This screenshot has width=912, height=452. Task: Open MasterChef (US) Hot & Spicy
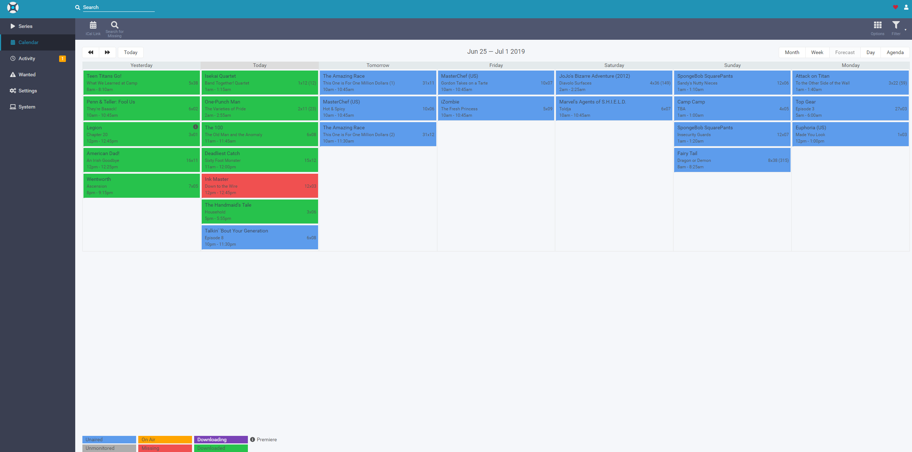pos(378,109)
